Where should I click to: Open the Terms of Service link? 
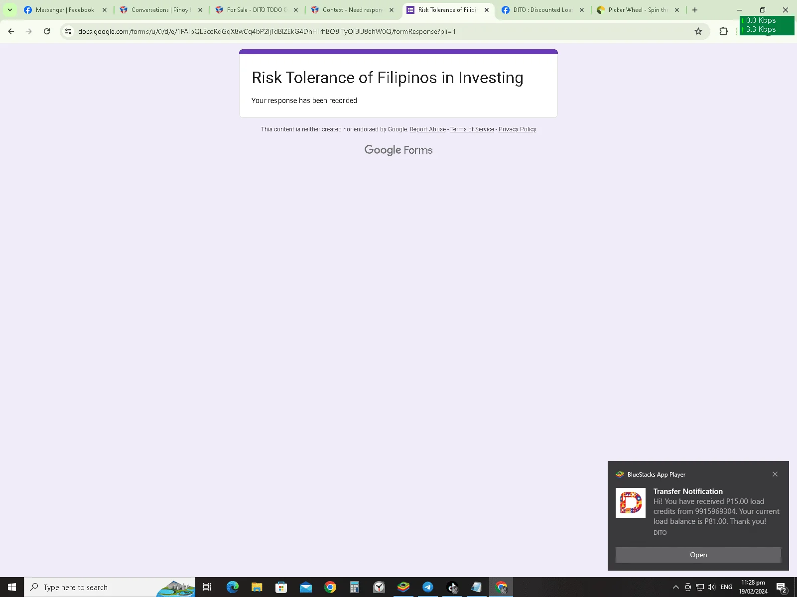tap(472, 129)
